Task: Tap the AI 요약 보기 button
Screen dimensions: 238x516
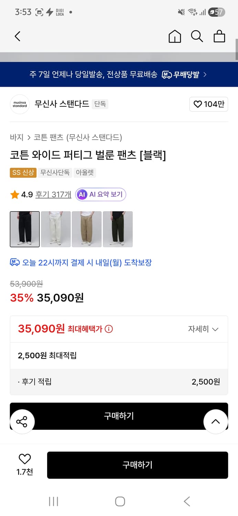Action: click(100, 195)
